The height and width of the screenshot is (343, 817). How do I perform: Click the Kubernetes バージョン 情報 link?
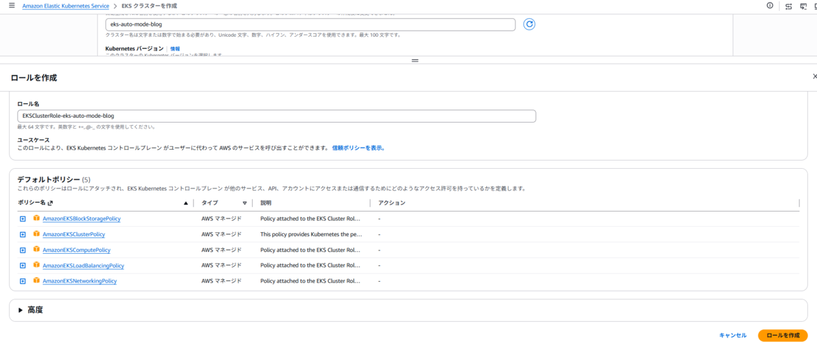coord(175,49)
